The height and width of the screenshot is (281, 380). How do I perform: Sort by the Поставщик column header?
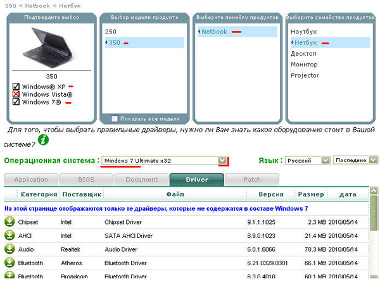pos(82,194)
